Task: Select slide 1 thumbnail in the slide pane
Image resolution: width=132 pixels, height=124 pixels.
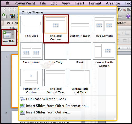Action: tap(15, 81)
